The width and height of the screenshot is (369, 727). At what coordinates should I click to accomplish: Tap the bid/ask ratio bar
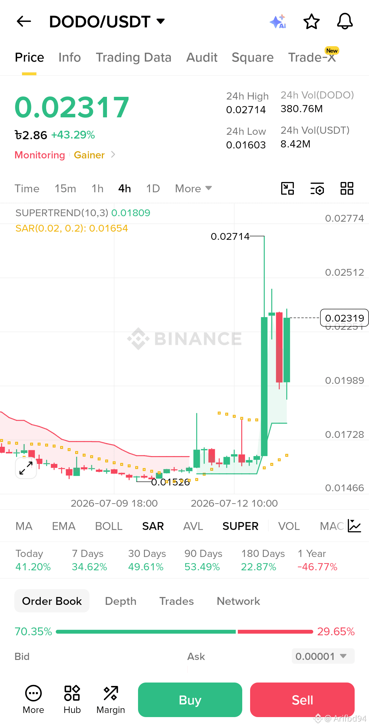(184, 632)
